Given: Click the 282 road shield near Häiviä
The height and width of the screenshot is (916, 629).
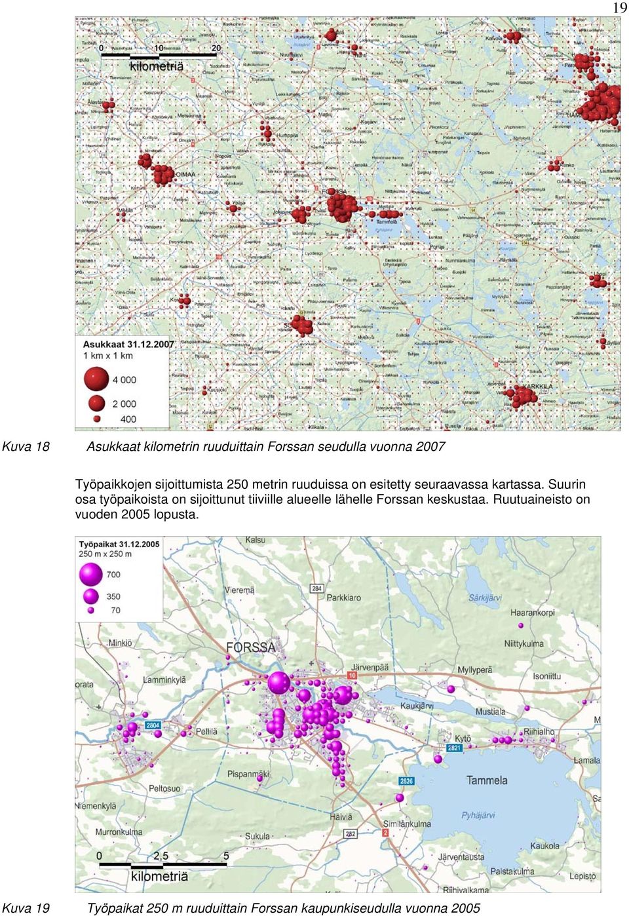Looking at the screenshot, I should click(351, 834).
